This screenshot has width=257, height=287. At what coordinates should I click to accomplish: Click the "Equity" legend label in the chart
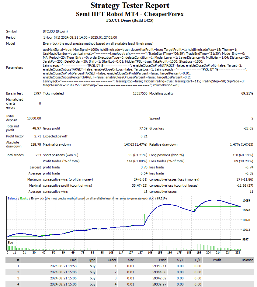click(24, 199)
